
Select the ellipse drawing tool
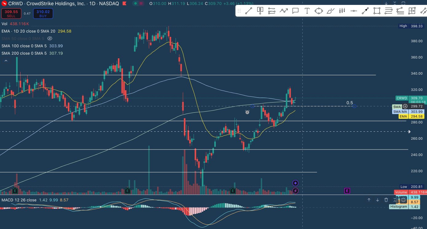(319, 11)
